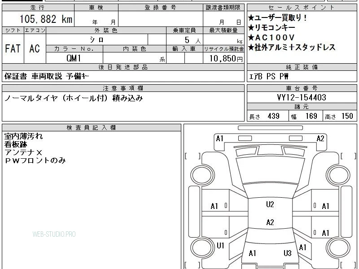Select the ★リモコンキー sales point line

click(271, 28)
